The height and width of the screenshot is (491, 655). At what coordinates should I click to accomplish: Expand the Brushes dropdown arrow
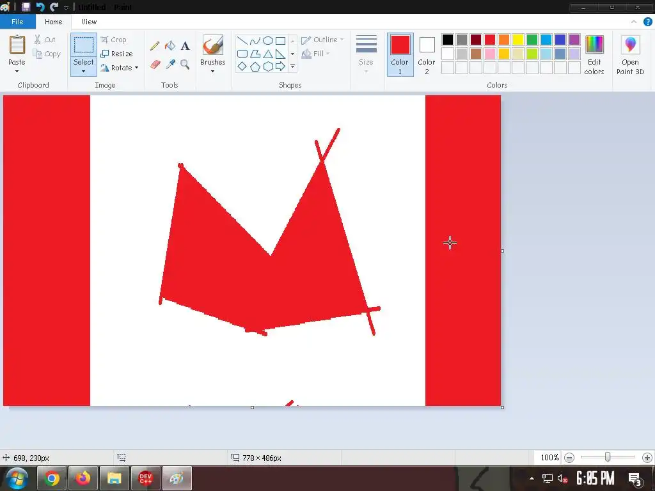[212, 72]
